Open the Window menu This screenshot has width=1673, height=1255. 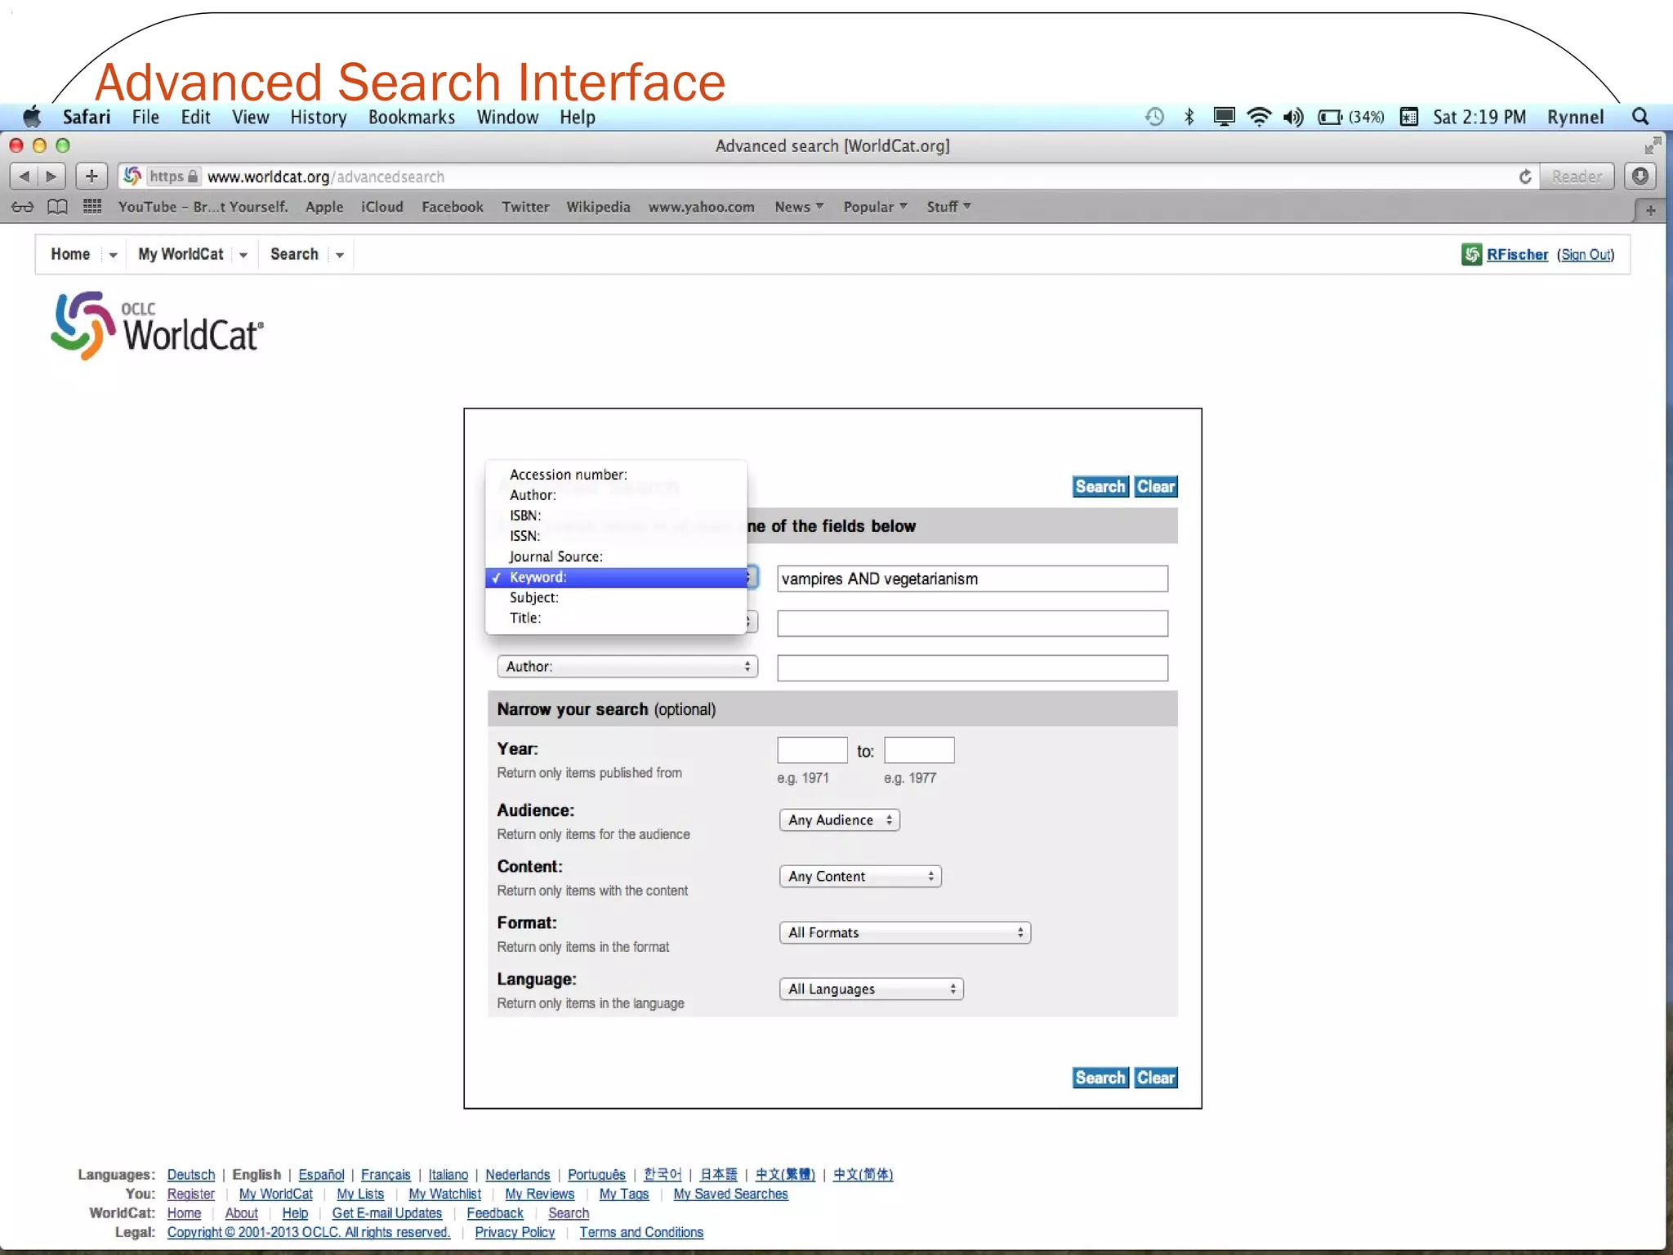(x=507, y=117)
